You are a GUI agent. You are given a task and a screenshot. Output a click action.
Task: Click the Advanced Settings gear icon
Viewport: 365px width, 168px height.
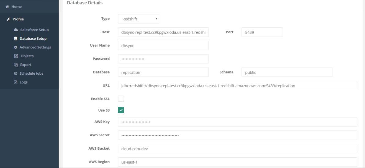coord(16,47)
